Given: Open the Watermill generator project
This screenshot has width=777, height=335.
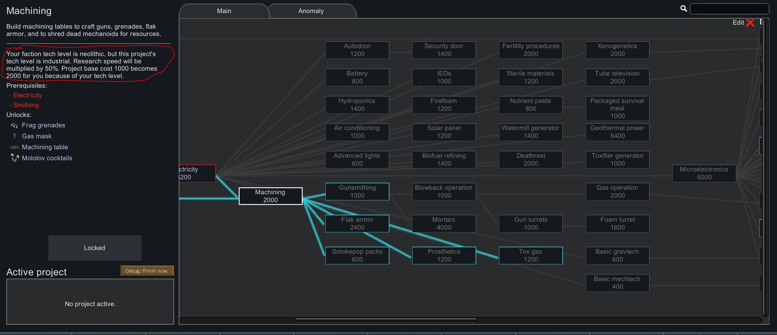Looking at the screenshot, I should (x=531, y=132).
